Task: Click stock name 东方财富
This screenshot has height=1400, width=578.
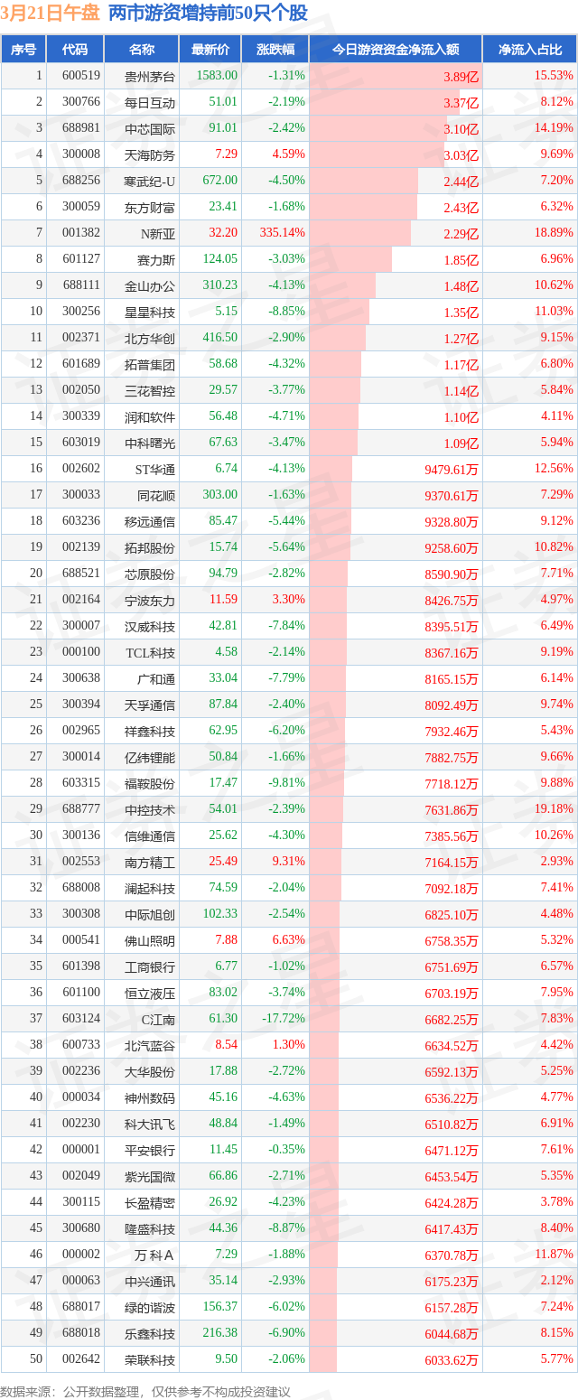Action: [150, 208]
